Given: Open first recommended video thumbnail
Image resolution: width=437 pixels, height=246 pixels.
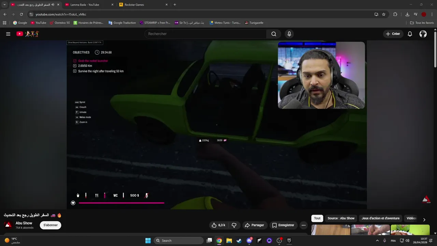Looking at the screenshot, I should [x=331, y=230].
